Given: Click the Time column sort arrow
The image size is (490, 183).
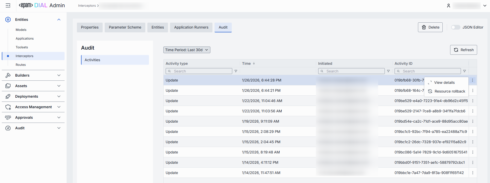Looking at the screenshot, I should coord(254,63).
